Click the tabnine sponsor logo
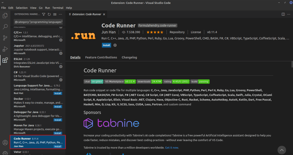293x155 pixels. [x=111, y=123]
